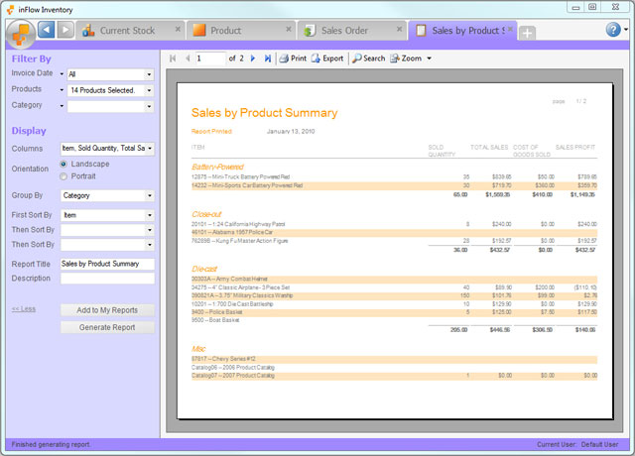
Task: Print the report
Action: [293, 58]
